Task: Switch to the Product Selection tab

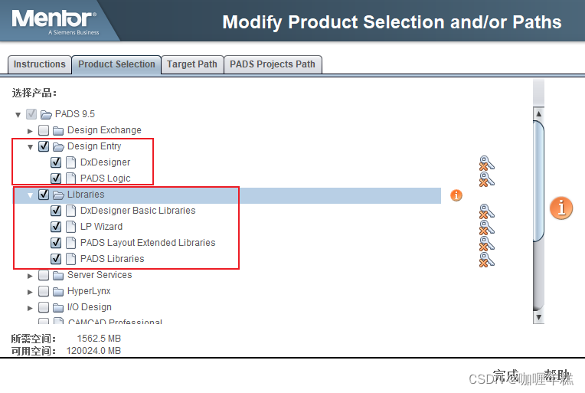Action: coord(116,64)
